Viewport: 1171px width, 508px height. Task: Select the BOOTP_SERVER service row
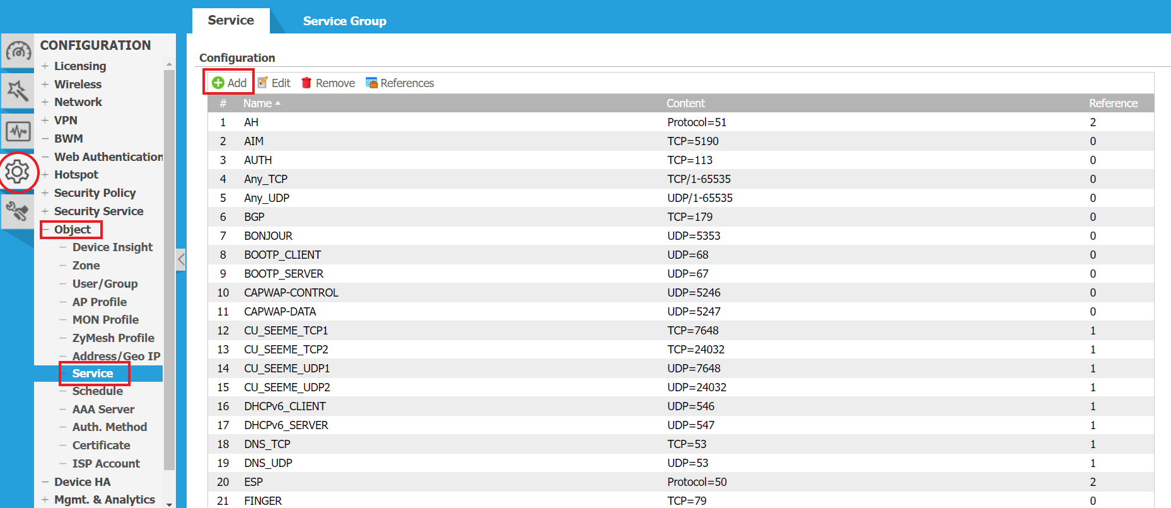681,273
